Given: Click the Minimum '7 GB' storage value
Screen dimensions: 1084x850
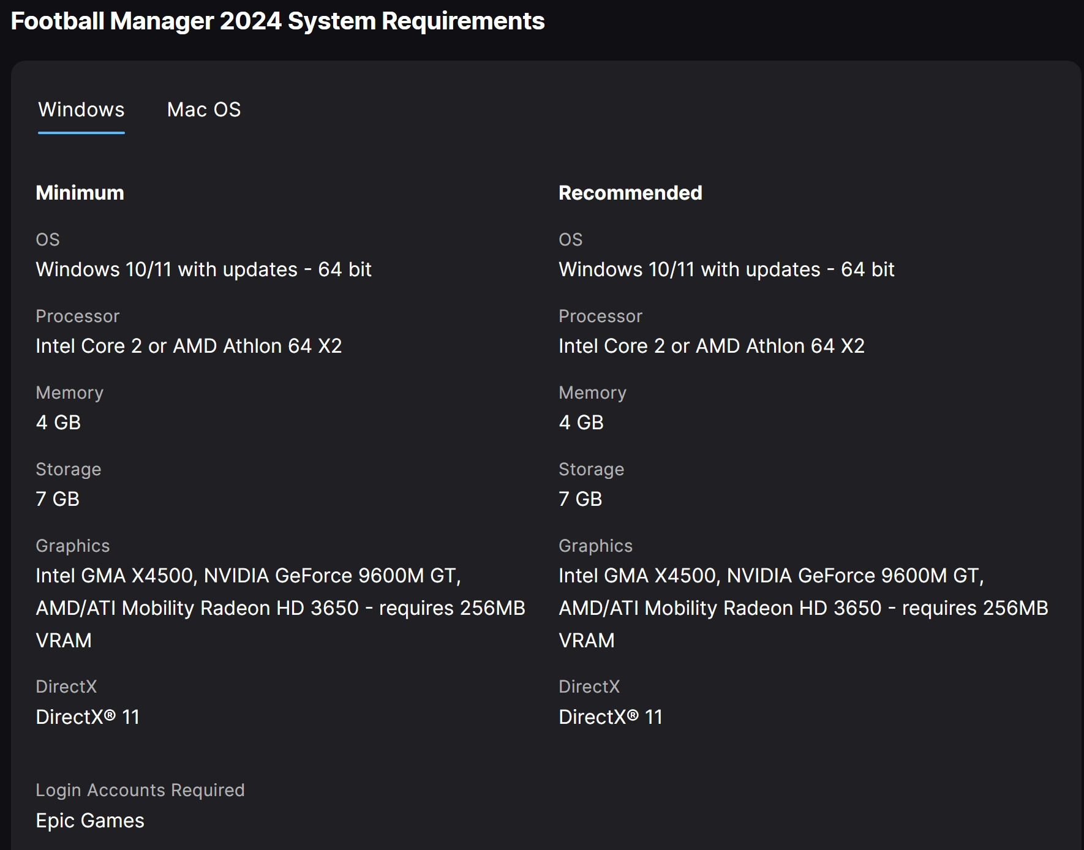Looking at the screenshot, I should tap(58, 499).
